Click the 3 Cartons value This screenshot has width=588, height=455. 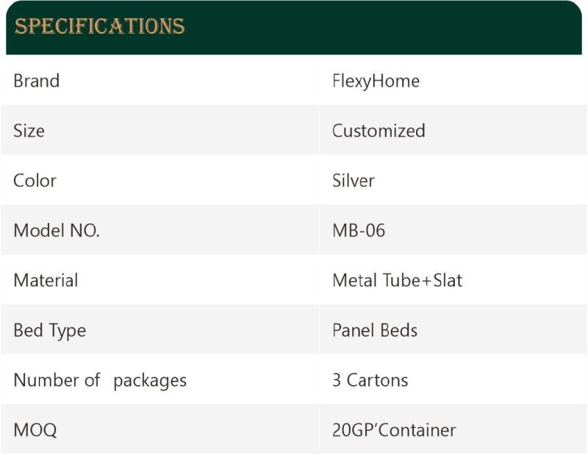click(x=370, y=379)
